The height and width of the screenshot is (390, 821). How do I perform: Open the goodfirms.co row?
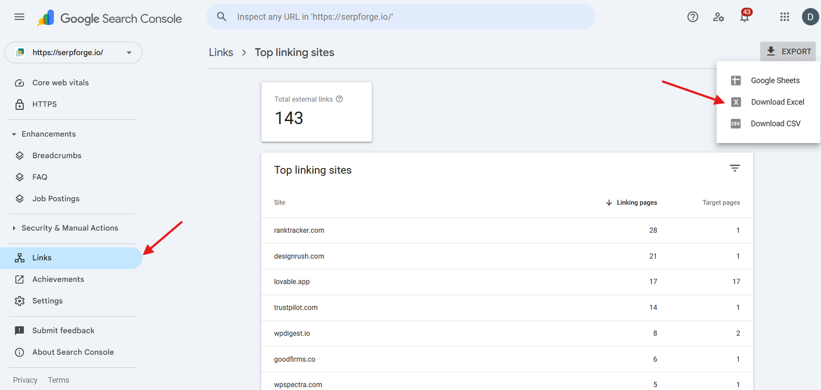(507, 359)
